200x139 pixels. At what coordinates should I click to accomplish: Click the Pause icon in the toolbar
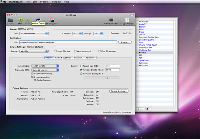[27, 20]
